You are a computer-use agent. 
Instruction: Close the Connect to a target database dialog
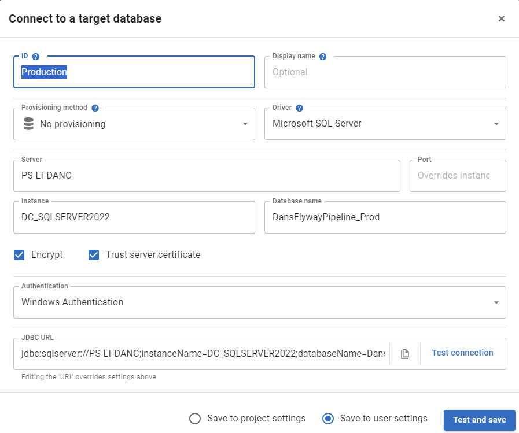coord(502,19)
